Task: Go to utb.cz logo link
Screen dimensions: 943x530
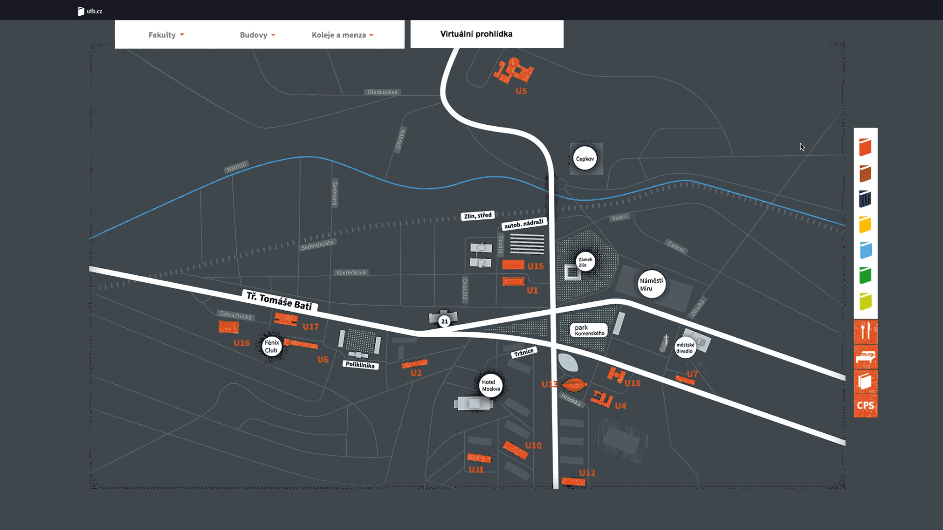Action: (90, 11)
